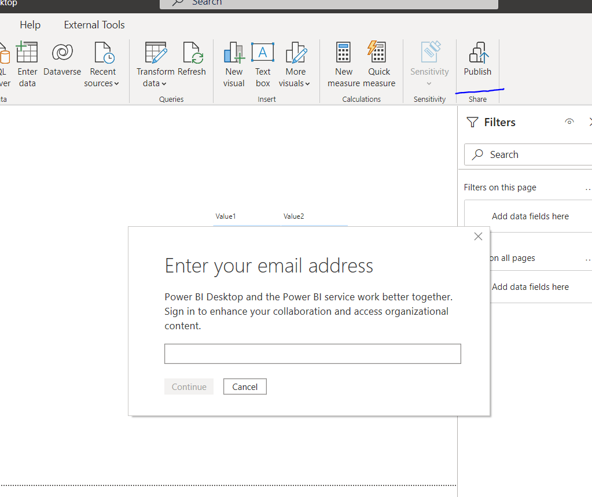Click Cancel in the email dialog
Screen dimensions: 592x497
(245, 387)
